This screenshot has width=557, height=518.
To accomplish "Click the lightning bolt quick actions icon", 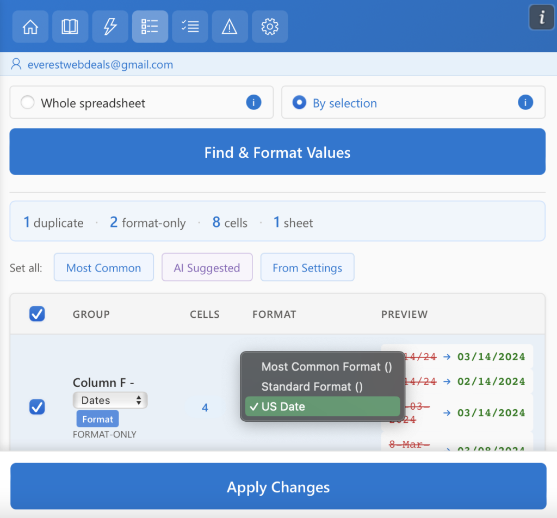I will (x=110, y=27).
